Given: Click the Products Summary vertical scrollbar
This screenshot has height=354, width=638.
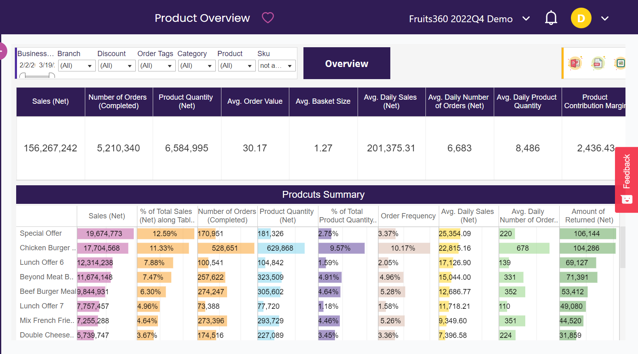Looking at the screenshot, I should point(622,247).
